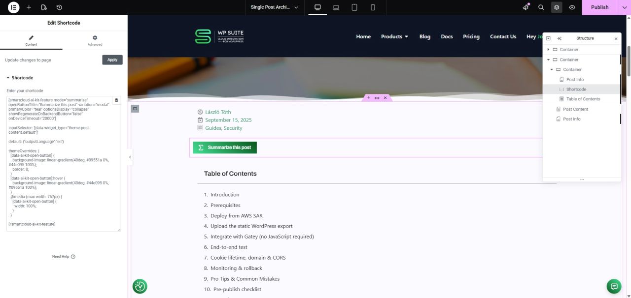Open the What's New megaphone icon

click(x=526, y=7)
